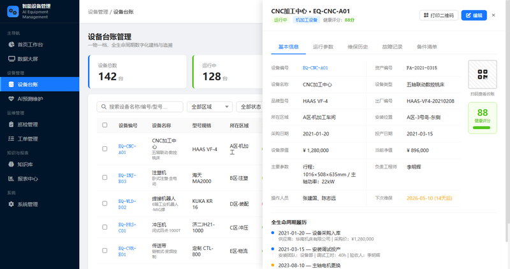Select the AI预测维护 heart icon
The height and width of the screenshot is (269, 510).
coord(11,99)
